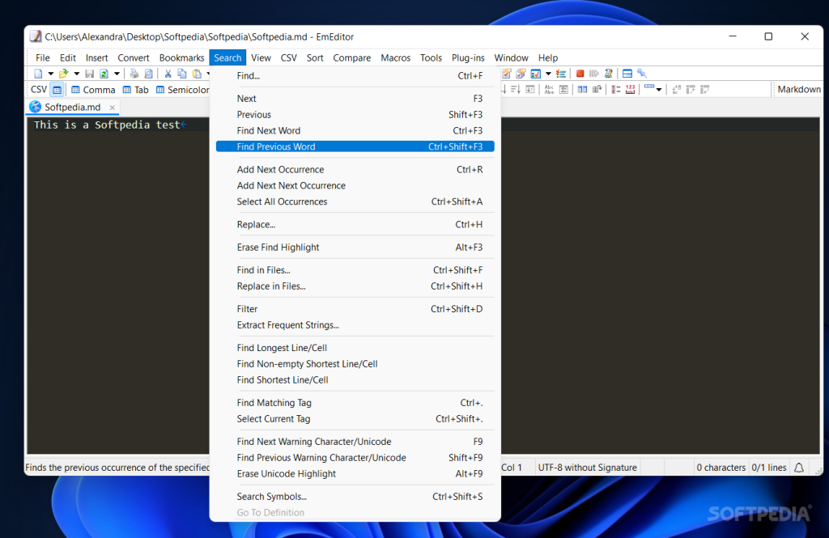Open the Sort menu
The height and width of the screenshot is (538, 829).
tap(315, 57)
